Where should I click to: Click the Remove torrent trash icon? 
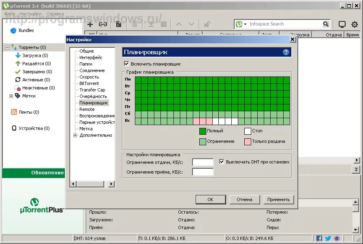[x=135, y=24]
